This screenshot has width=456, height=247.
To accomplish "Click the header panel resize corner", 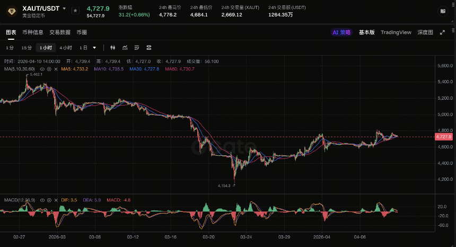I will click(x=452, y=21).
